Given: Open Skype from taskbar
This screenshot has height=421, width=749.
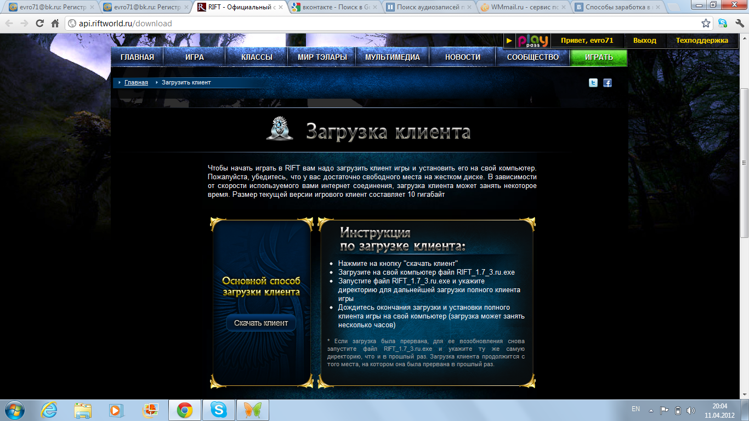Looking at the screenshot, I should pyautogui.click(x=218, y=410).
